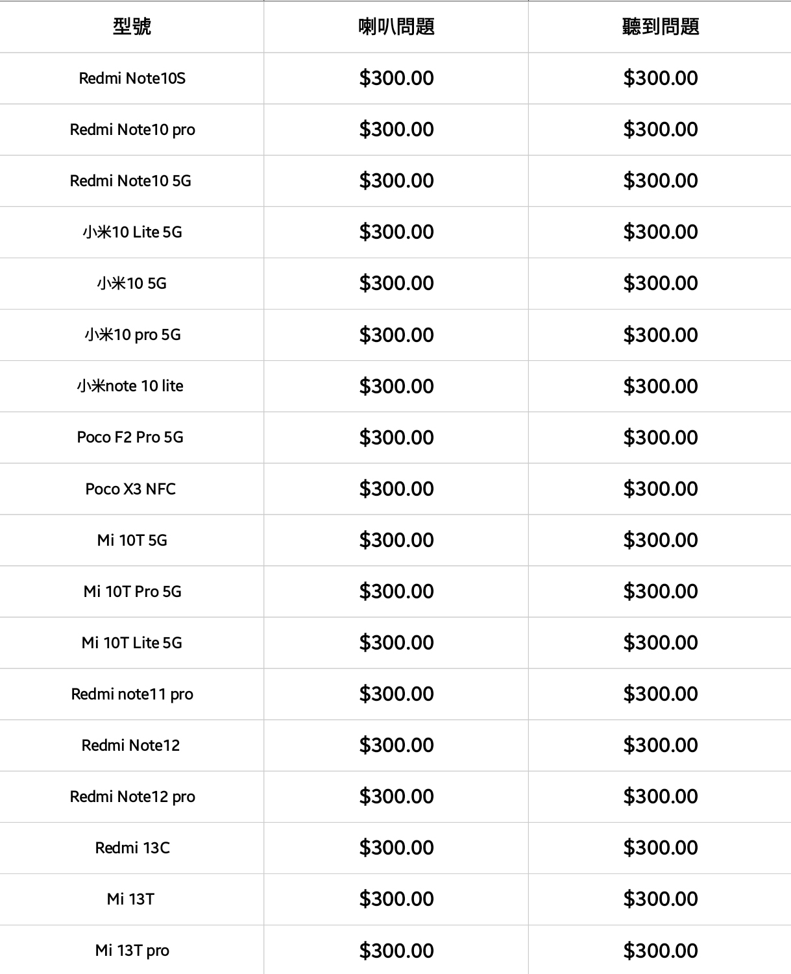This screenshot has height=974, width=791.
Task: Click the 聽到問題 column header
Action: tap(661, 27)
